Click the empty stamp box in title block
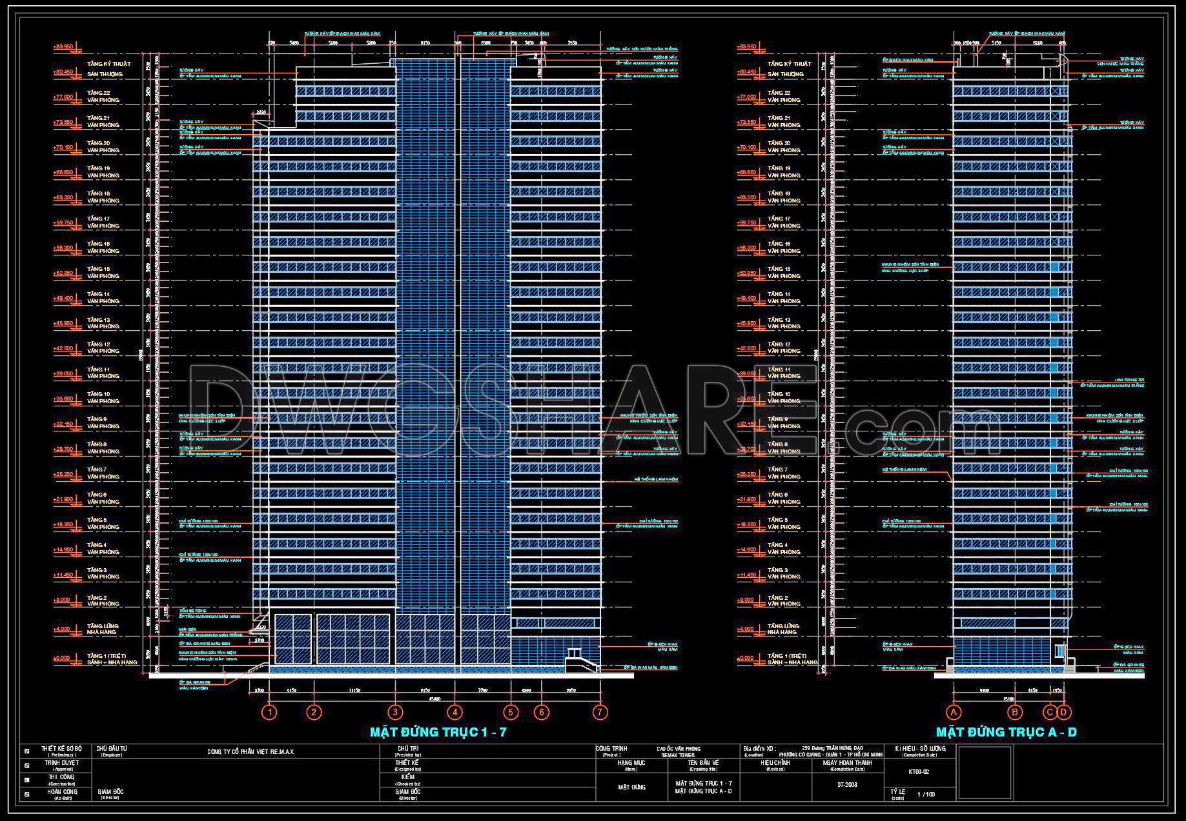Image resolution: width=1186 pixels, height=821 pixels. 985,773
